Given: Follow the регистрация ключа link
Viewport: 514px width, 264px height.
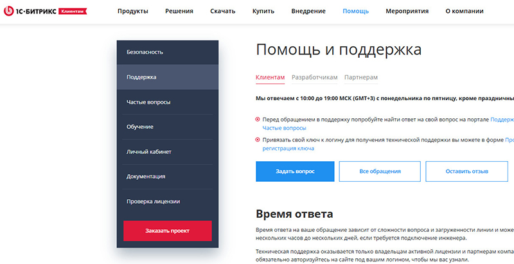Looking at the screenshot, I should [x=288, y=148].
